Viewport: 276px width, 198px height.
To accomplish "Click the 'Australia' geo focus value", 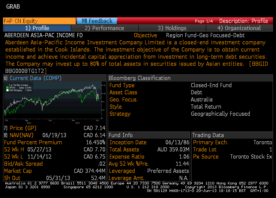I will tap(201, 100).
